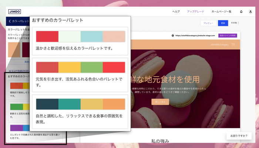Open ヘルプ in the top navigation
259x148 pixels.
(176, 11)
